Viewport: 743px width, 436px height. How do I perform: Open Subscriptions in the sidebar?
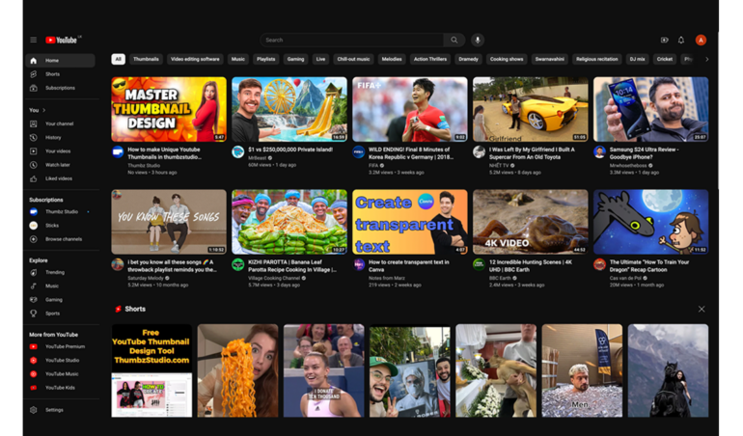point(60,88)
